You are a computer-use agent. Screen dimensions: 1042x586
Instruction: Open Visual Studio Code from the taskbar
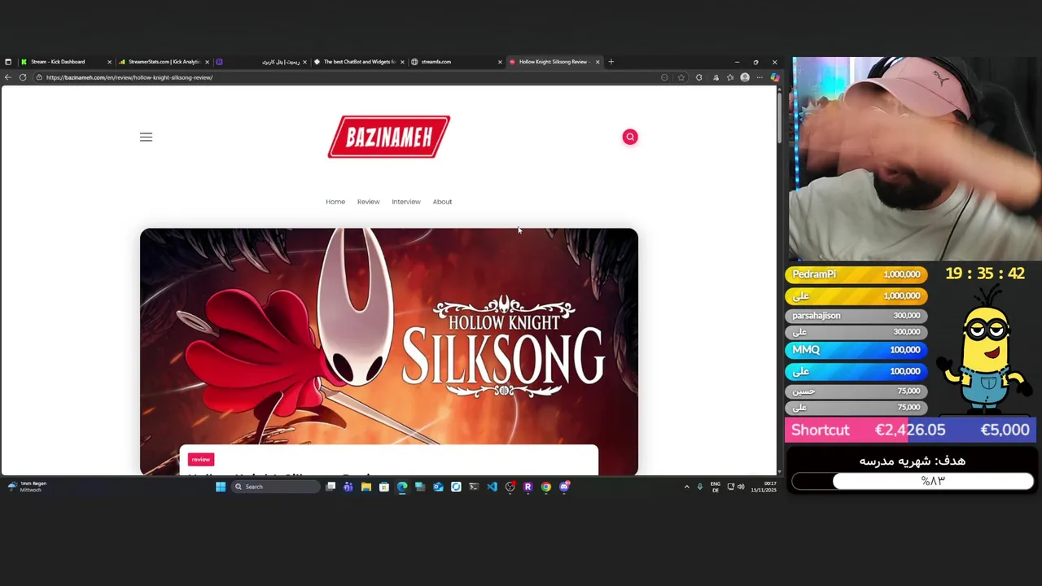[492, 487]
